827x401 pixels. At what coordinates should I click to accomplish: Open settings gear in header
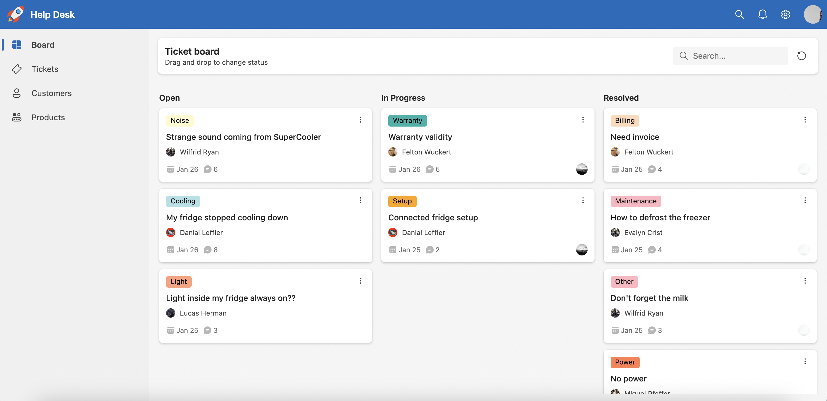click(x=785, y=14)
